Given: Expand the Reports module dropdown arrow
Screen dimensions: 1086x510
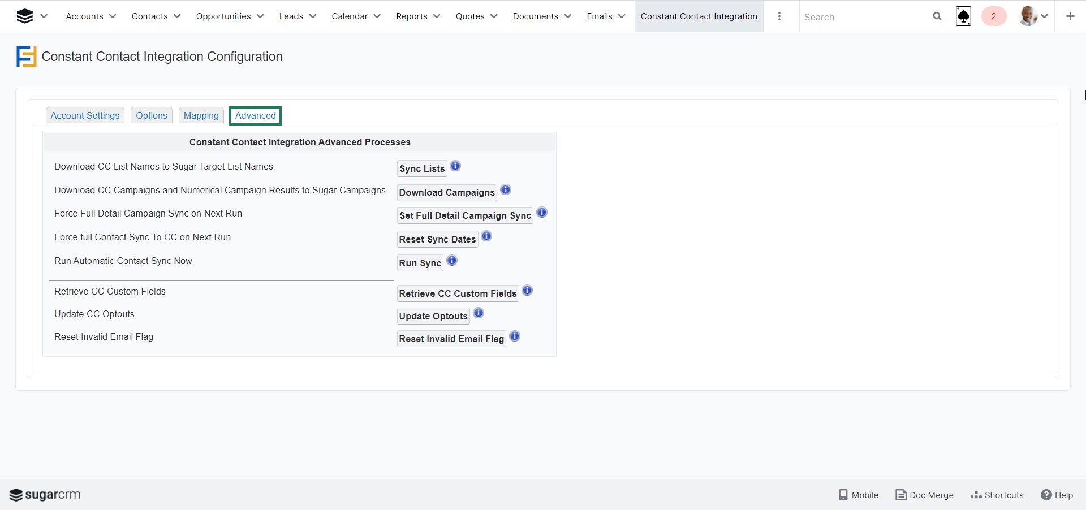Looking at the screenshot, I should point(437,16).
